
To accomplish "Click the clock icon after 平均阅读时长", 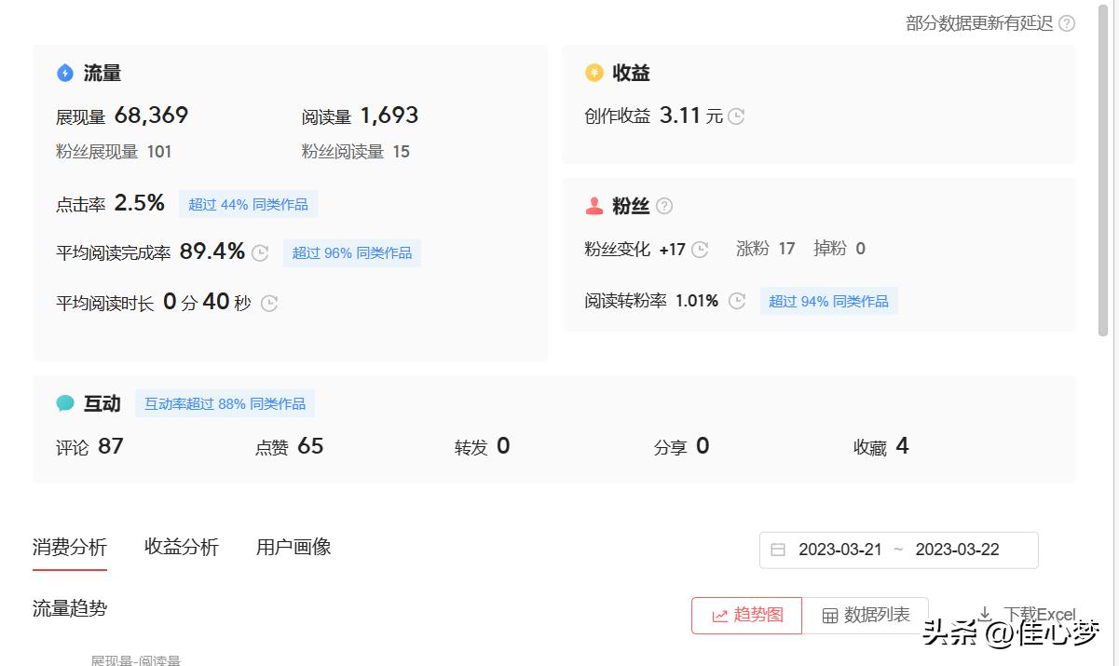I will (x=269, y=303).
